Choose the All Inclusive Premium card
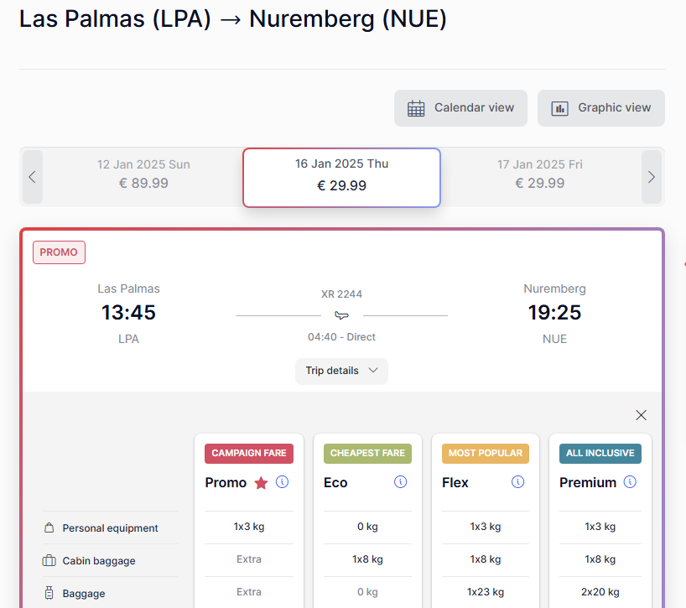Screen dimensions: 686x608 click(x=600, y=521)
